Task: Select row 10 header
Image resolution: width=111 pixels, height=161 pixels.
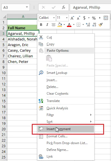Action: [4, 73]
